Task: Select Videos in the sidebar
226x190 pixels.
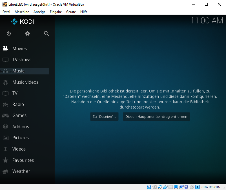Action: pyautogui.click(x=19, y=149)
